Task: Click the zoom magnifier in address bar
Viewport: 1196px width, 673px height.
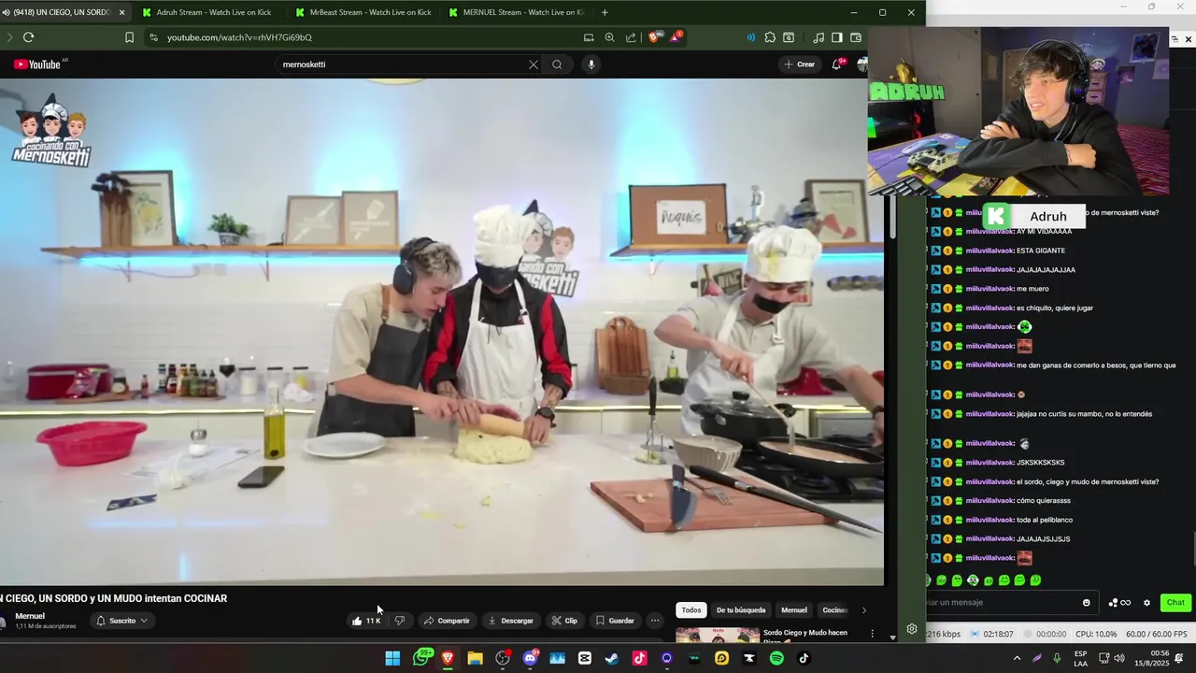Action: pos(609,37)
